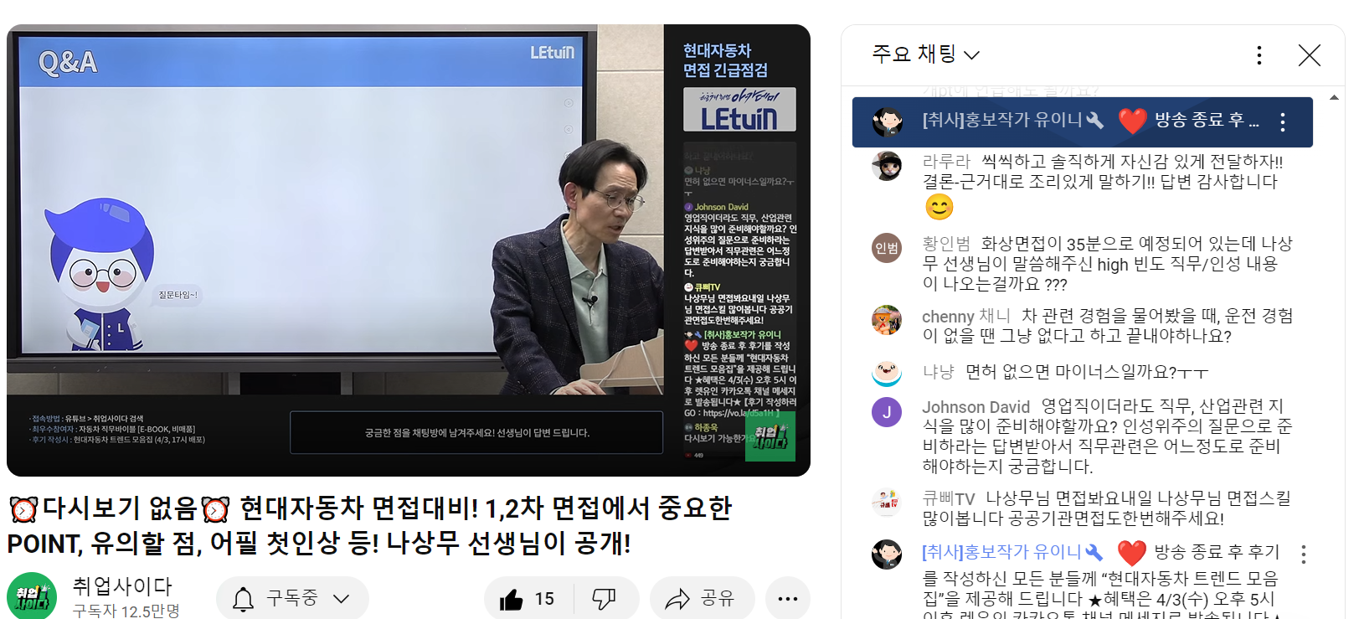The height and width of the screenshot is (619, 1359).
Task: Click 큐삐TV's message about 나상무님 면접스킬
Action: point(1106,508)
